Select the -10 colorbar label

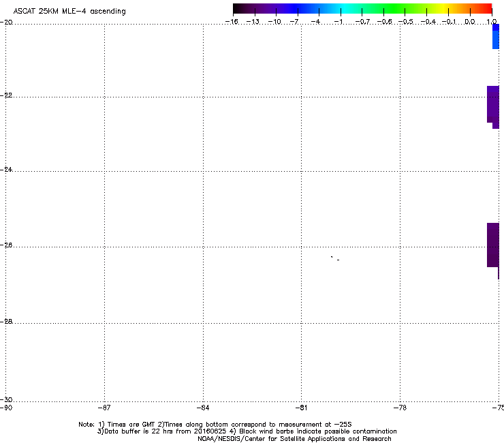274,22
